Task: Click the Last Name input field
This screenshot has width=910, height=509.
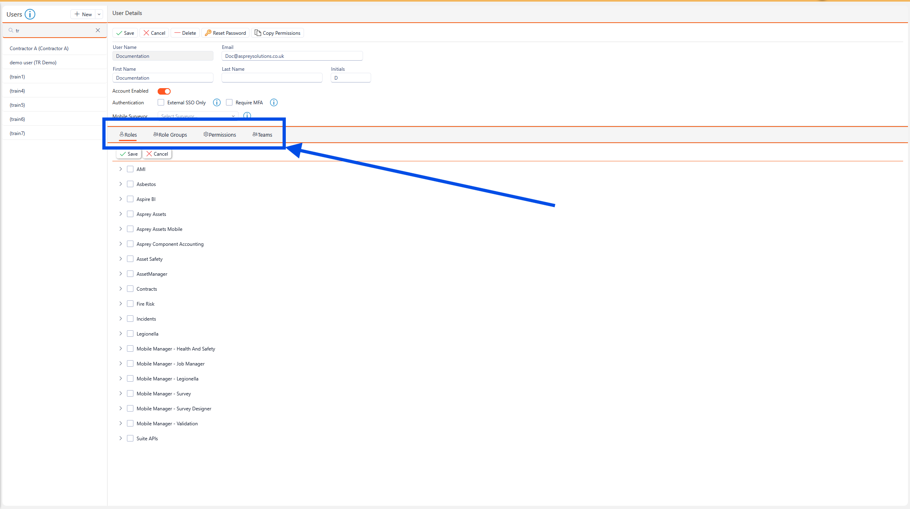Action: [x=272, y=78]
